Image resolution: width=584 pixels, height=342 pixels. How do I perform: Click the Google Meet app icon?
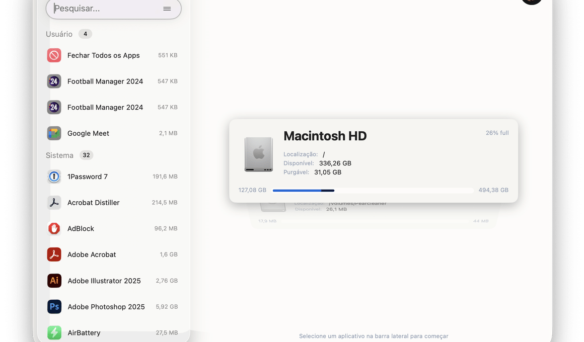click(x=54, y=133)
